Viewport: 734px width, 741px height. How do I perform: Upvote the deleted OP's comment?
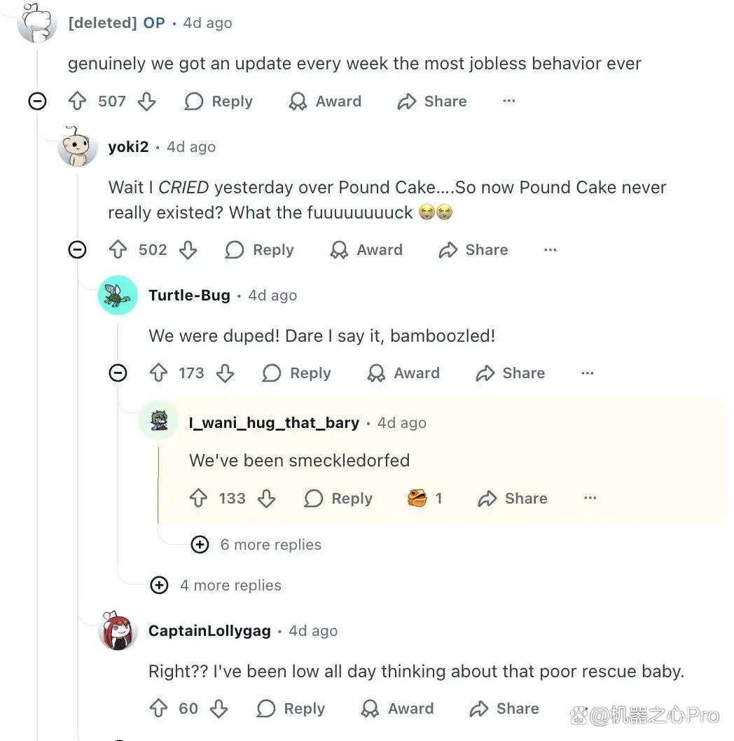[x=78, y=101]
